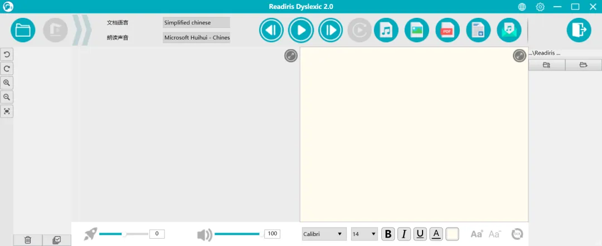The height and width of the screenshot is (246, 602).
Task: Click the speaker volume icon
Action: 205,235
